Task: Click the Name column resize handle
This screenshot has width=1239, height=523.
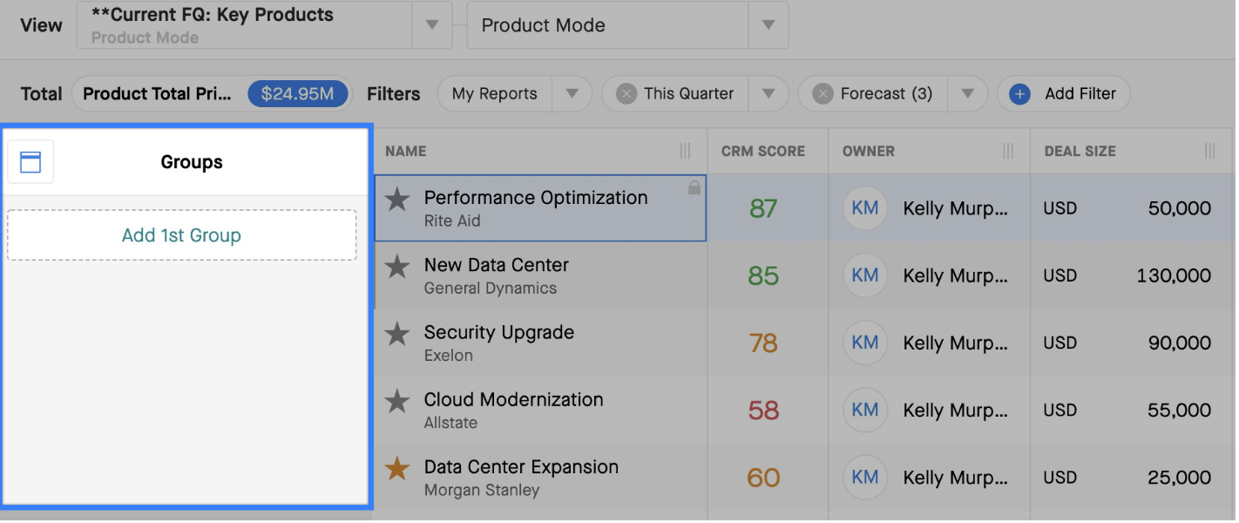Action: [x=685, y=151]
